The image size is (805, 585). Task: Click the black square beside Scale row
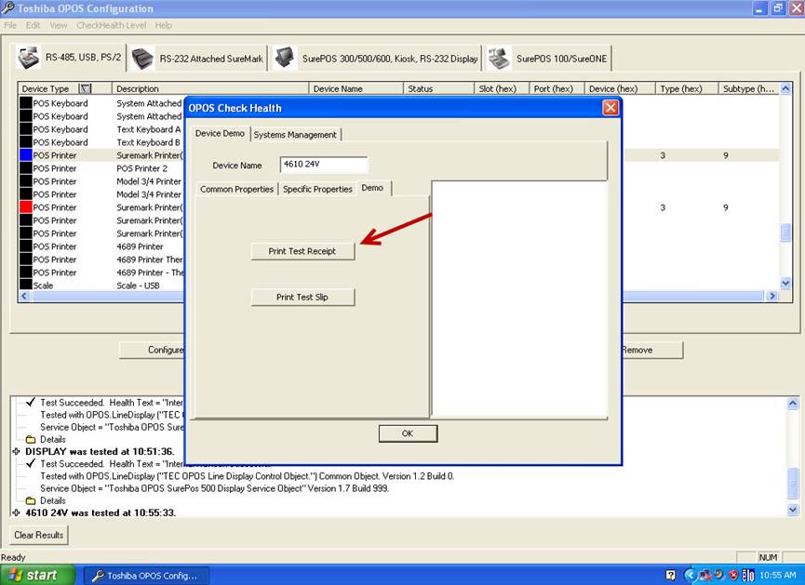[26, 286]
